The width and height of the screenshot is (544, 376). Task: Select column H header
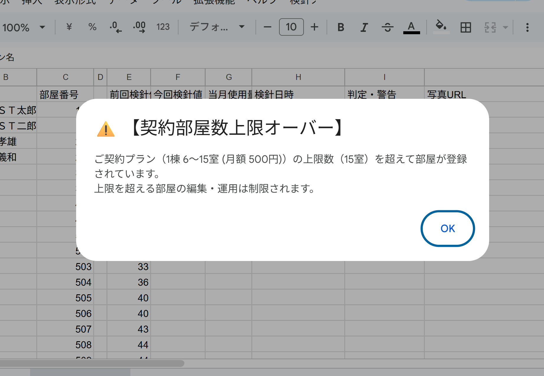point(298,77)
